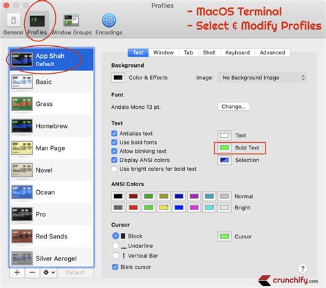Click the Bright red ANSI swatch
Screen dimensions: 326x288
(x=133, y=207)
